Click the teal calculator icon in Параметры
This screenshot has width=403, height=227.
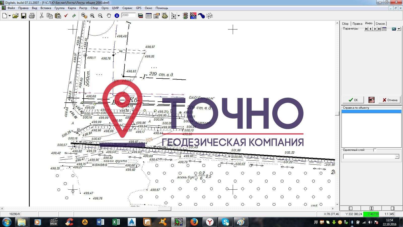coord(394,29)
